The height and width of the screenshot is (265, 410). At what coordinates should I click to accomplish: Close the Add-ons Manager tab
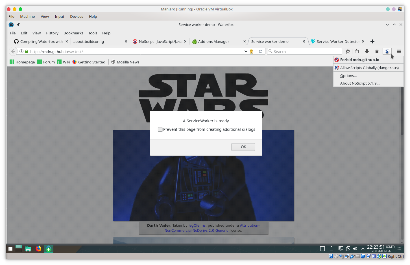pos(245,41)
